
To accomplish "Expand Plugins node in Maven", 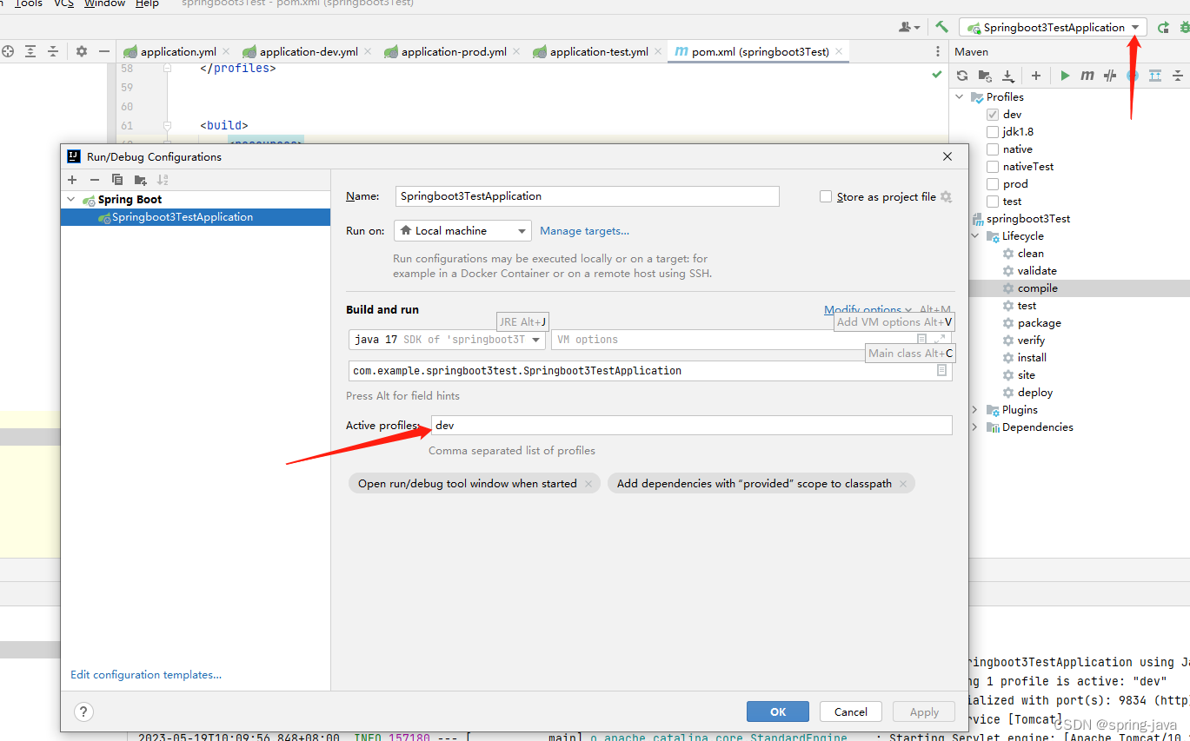I will (975, 409).
